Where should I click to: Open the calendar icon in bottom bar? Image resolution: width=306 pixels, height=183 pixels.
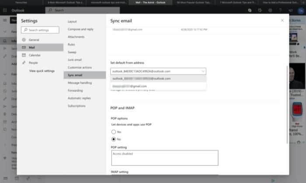tap(17, 178)
